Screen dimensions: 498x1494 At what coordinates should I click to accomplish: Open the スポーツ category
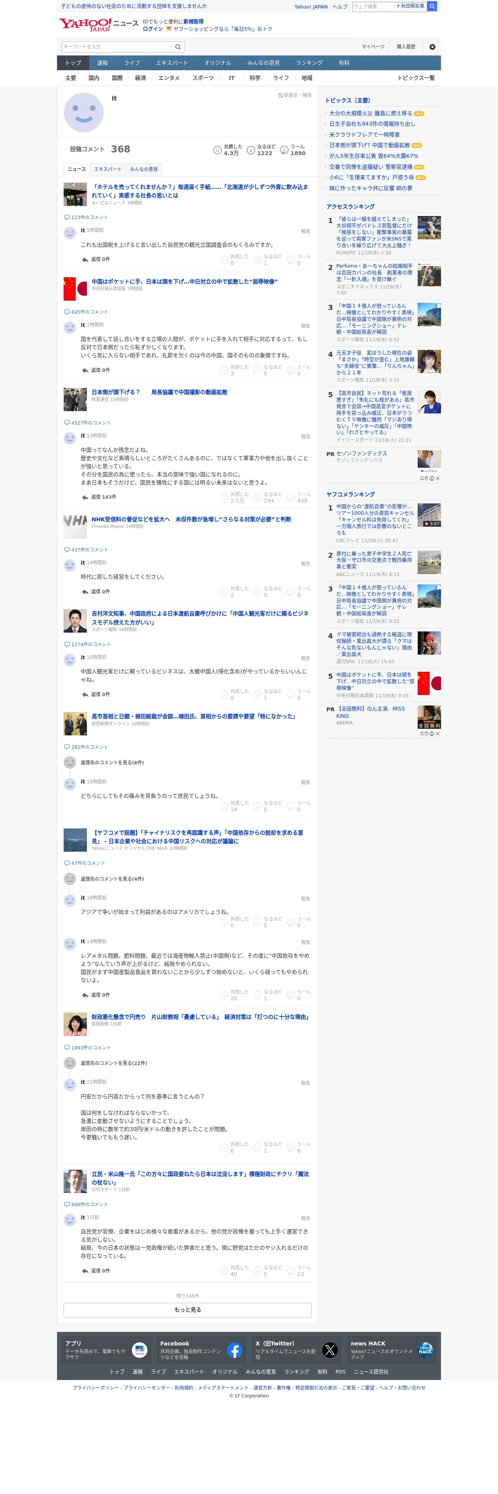[203, 78]
